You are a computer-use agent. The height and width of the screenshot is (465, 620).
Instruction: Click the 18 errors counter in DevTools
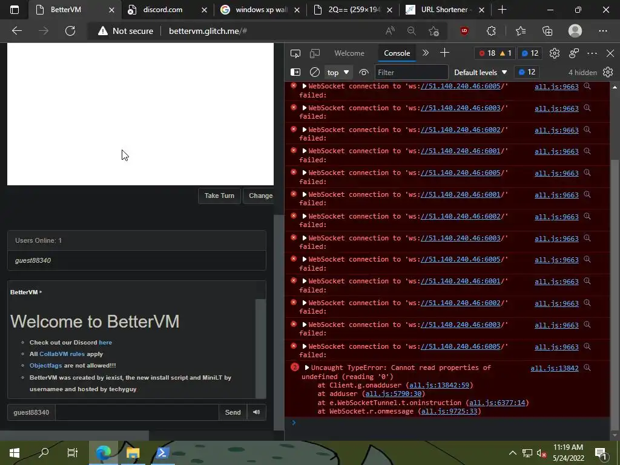click(487, 53)
